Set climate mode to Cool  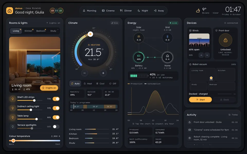click(x=100, y=84)
